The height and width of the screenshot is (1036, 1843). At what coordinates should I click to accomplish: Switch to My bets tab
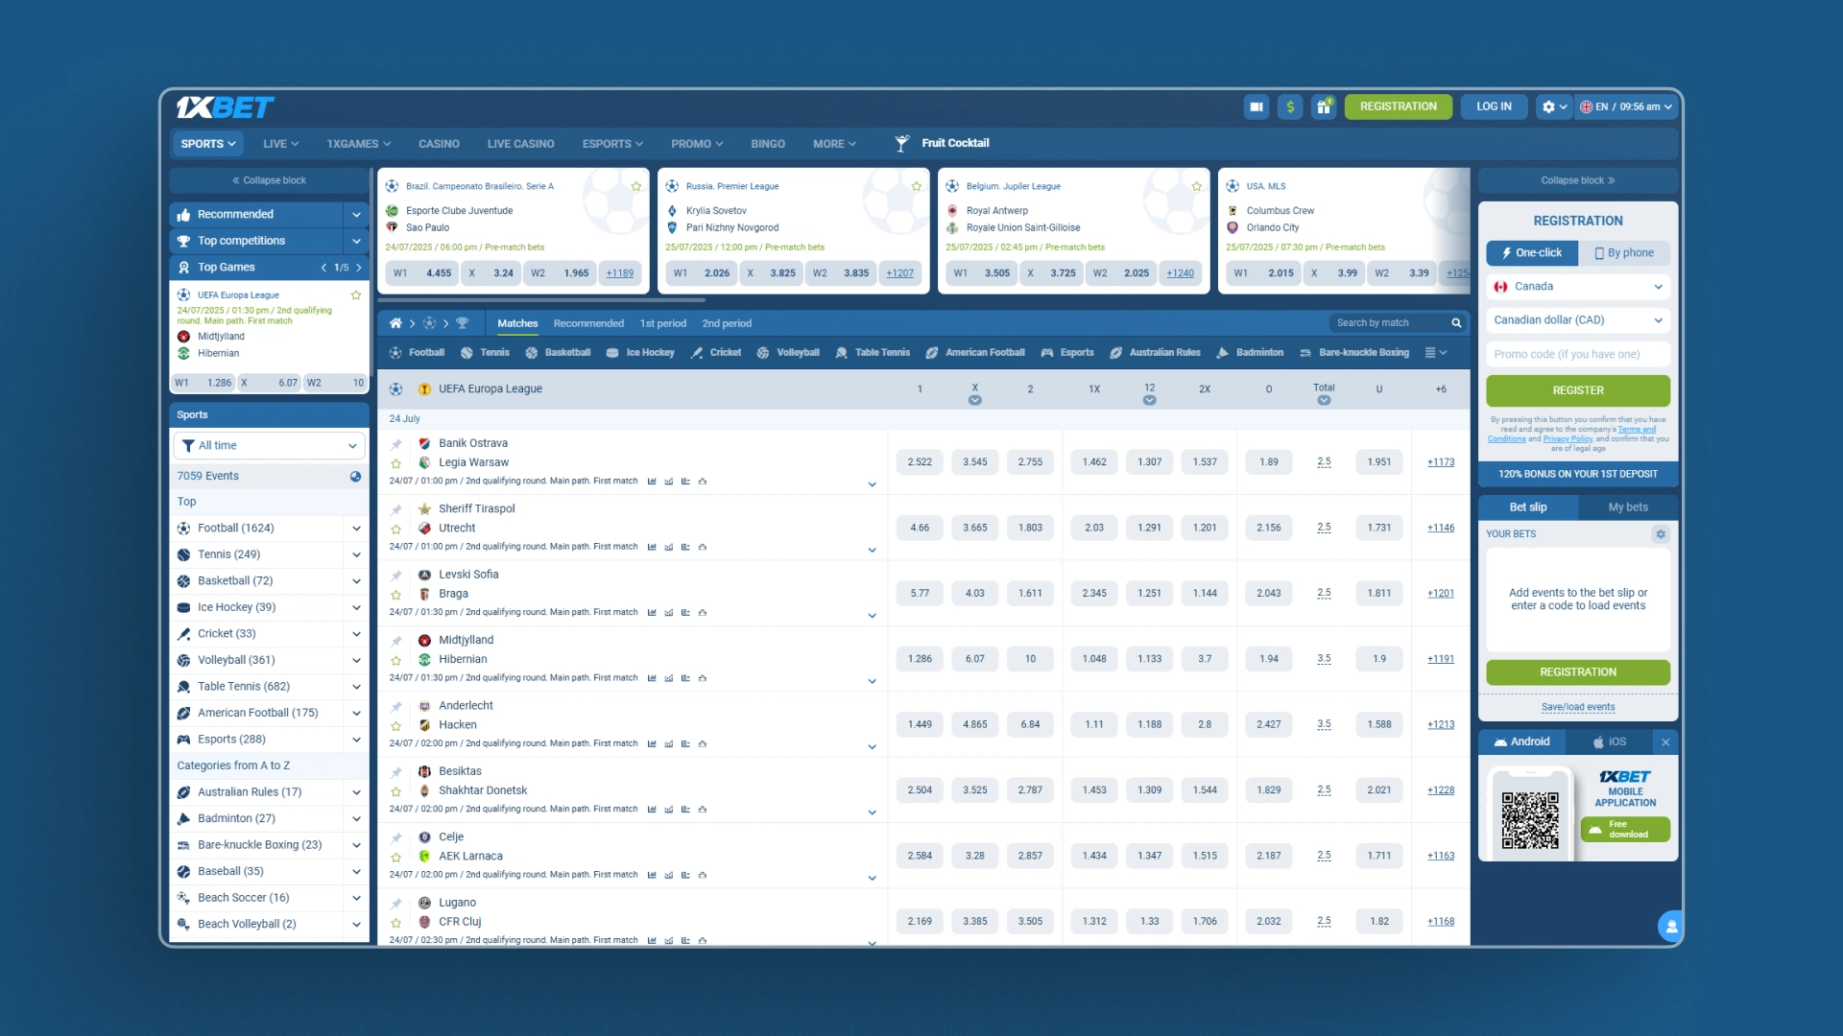coord(1628,507)
